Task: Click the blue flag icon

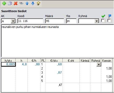Action: coord(110,16)
